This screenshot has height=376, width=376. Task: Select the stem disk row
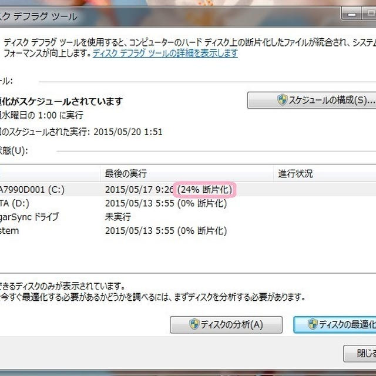(x=188, y=231)
